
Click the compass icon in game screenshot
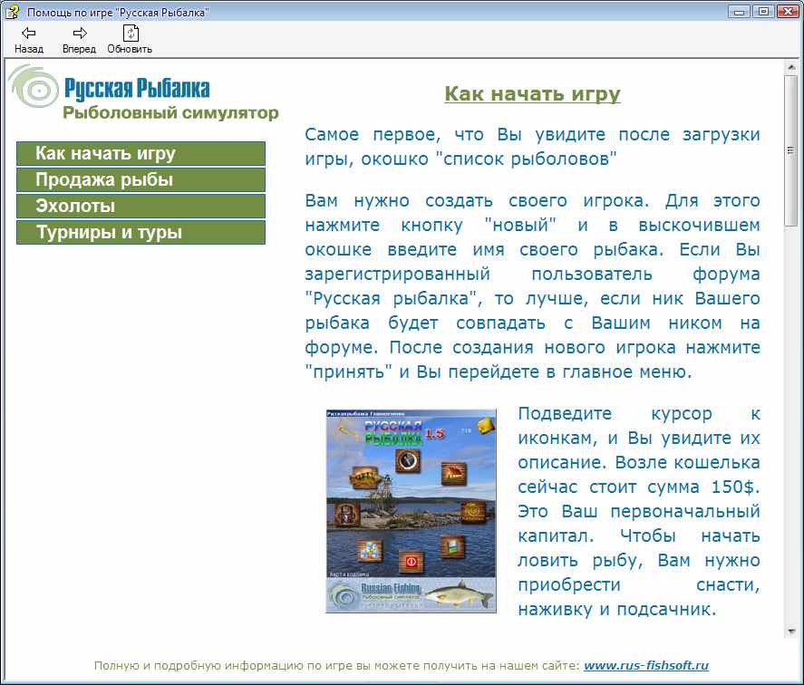click(409, 461)
